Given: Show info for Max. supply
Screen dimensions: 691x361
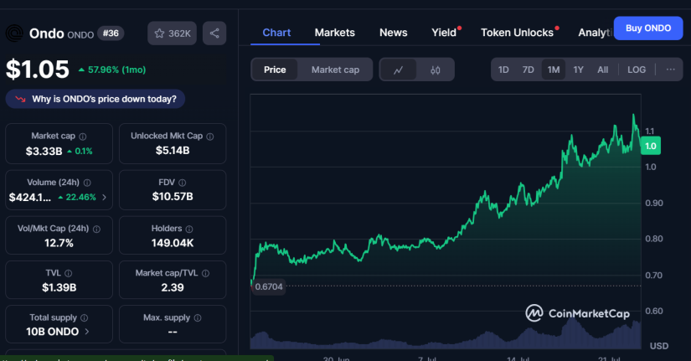Looking at the screenshot, I should (x=198, y=317).
